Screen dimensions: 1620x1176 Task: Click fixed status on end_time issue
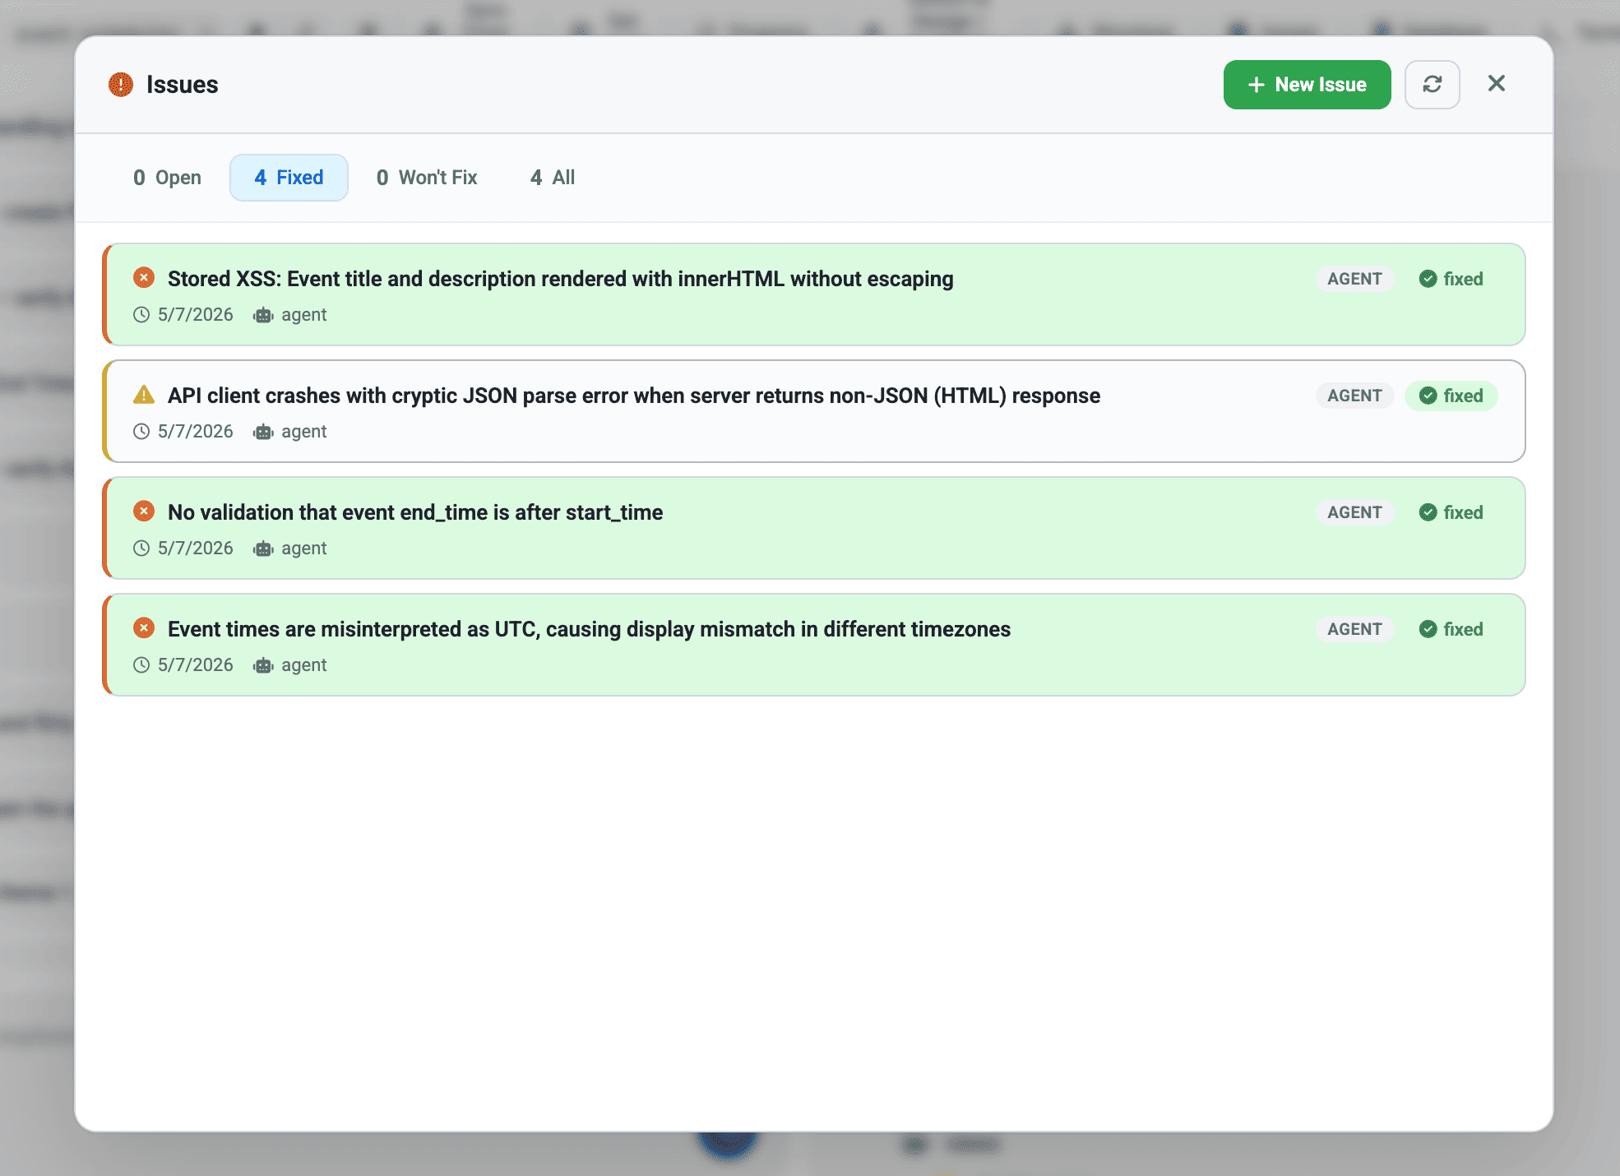tap(1451, 512)
